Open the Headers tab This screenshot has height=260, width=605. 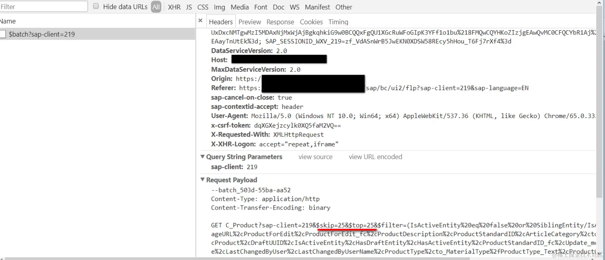[x=221, y=22]
